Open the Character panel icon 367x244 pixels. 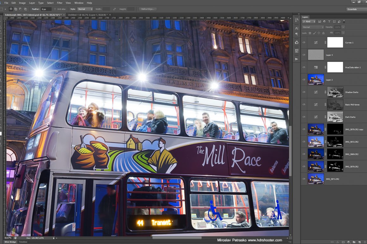pos(296,28)
